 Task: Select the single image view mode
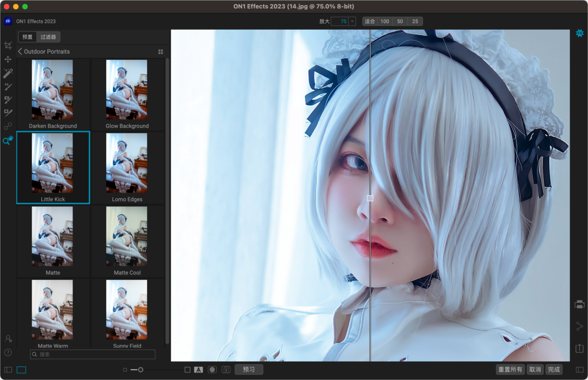[21, 370]
